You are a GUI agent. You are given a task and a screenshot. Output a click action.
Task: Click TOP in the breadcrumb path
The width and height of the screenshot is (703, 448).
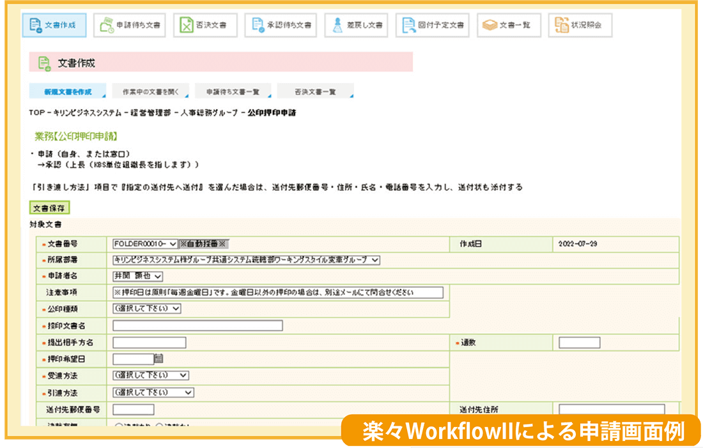37,113
